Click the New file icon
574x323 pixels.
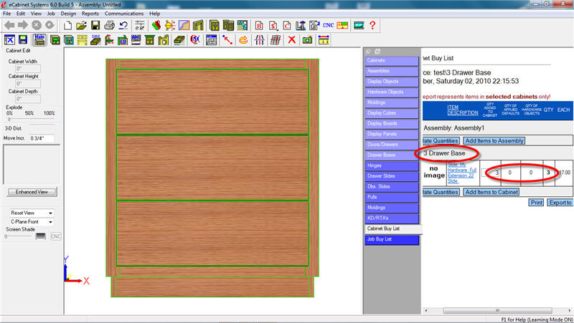coord(68,25)
